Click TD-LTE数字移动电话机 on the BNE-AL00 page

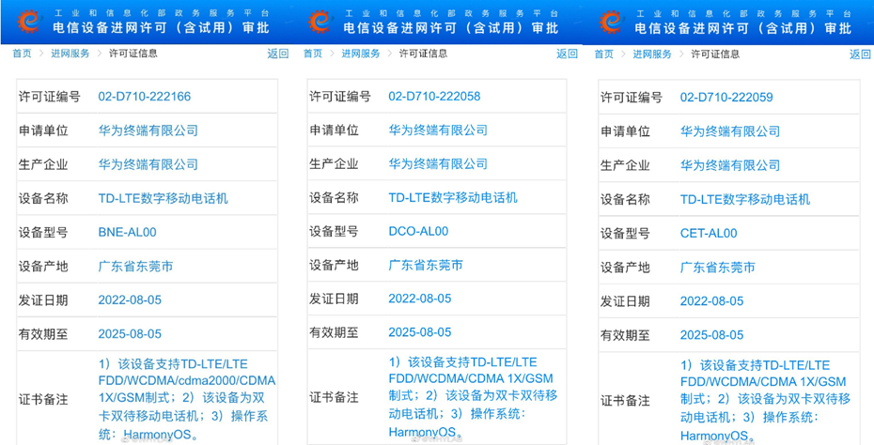click(x=164, y=198)
